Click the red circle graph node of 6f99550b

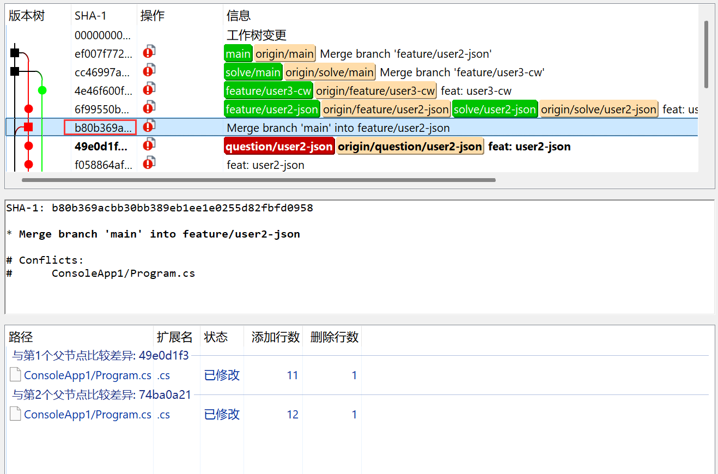[x=28, y=108]
